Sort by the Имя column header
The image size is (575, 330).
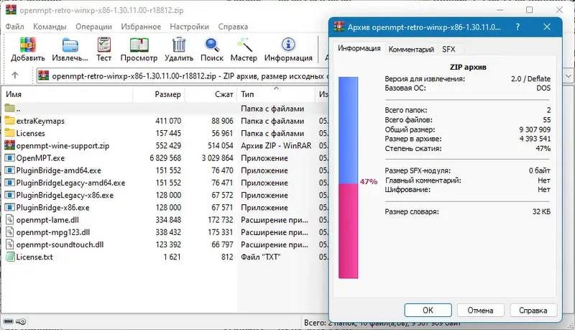pyautogui.click(x=68, y=94)
